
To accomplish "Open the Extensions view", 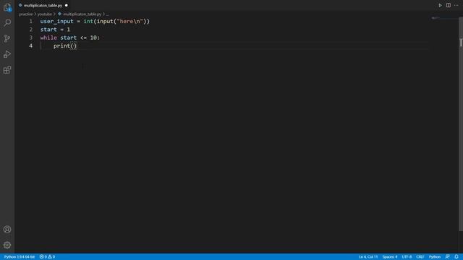I will (7, 70).
